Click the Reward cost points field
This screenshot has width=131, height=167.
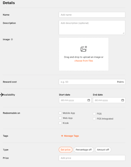(92, 82)
